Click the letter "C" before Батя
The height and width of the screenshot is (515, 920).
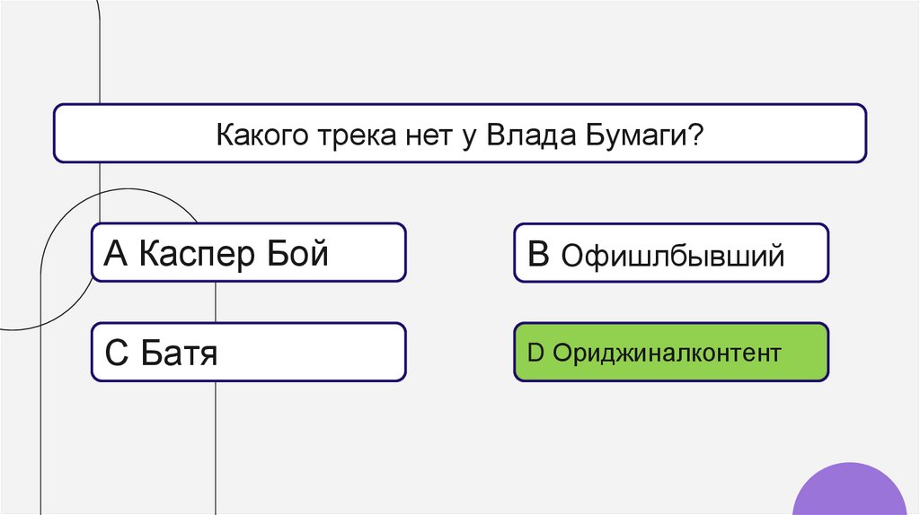[118, 354]
